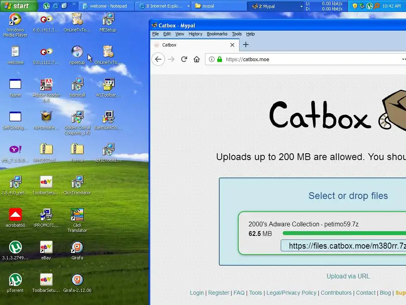Select the EarthLinkTo installer icon

tap(108, 120)
